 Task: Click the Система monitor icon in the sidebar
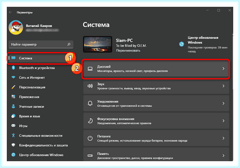tap(14, 58)
